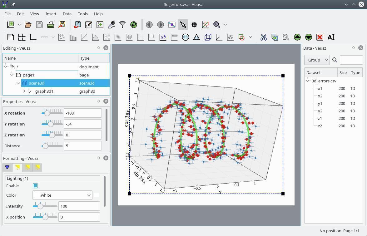Image resolution: width=367 pixels, height=236 pixels.
Task: Add a graph widget with the axes icon
Action: pyautogui.click(x=33, y=37)
